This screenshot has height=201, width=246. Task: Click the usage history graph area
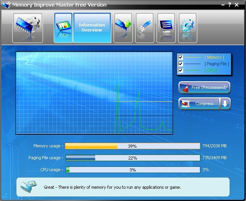pos(94,93)
